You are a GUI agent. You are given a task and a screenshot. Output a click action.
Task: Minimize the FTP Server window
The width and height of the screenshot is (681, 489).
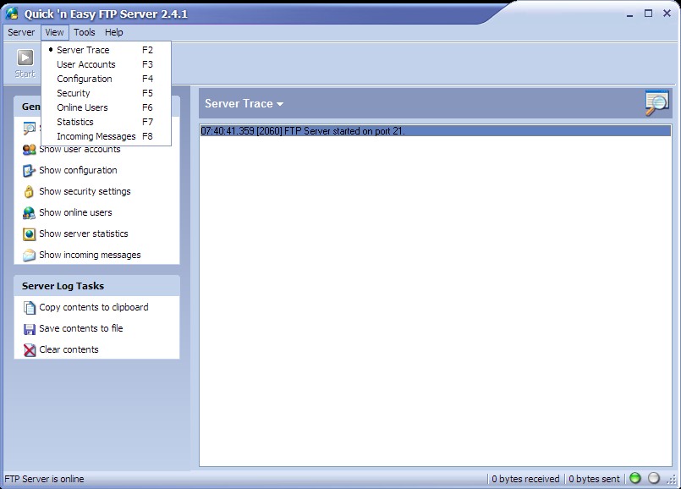pyautogui.click(x=629, y=14)
